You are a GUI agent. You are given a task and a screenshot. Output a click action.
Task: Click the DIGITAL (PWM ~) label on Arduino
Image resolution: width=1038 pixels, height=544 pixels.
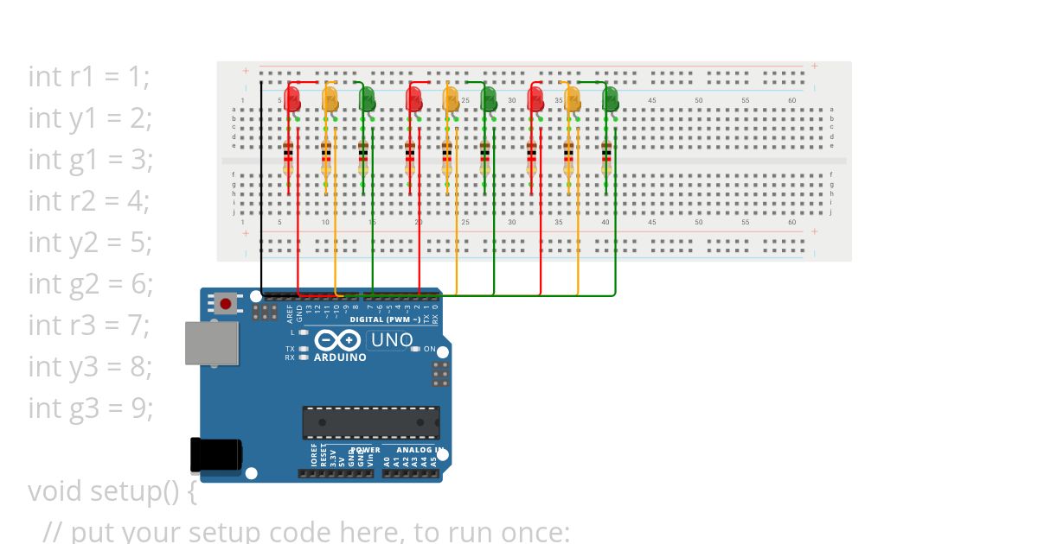[x=385, y=319]
